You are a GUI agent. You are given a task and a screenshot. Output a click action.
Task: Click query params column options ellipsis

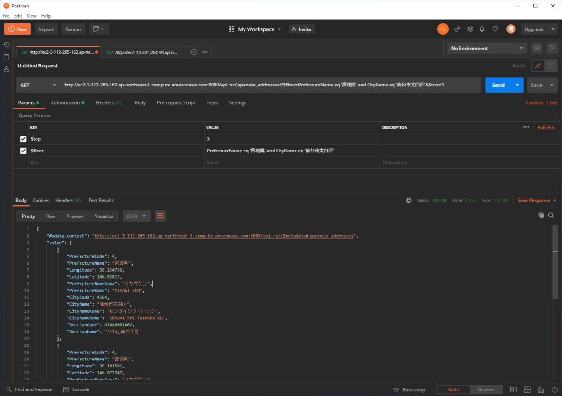(x=526, y=127)
